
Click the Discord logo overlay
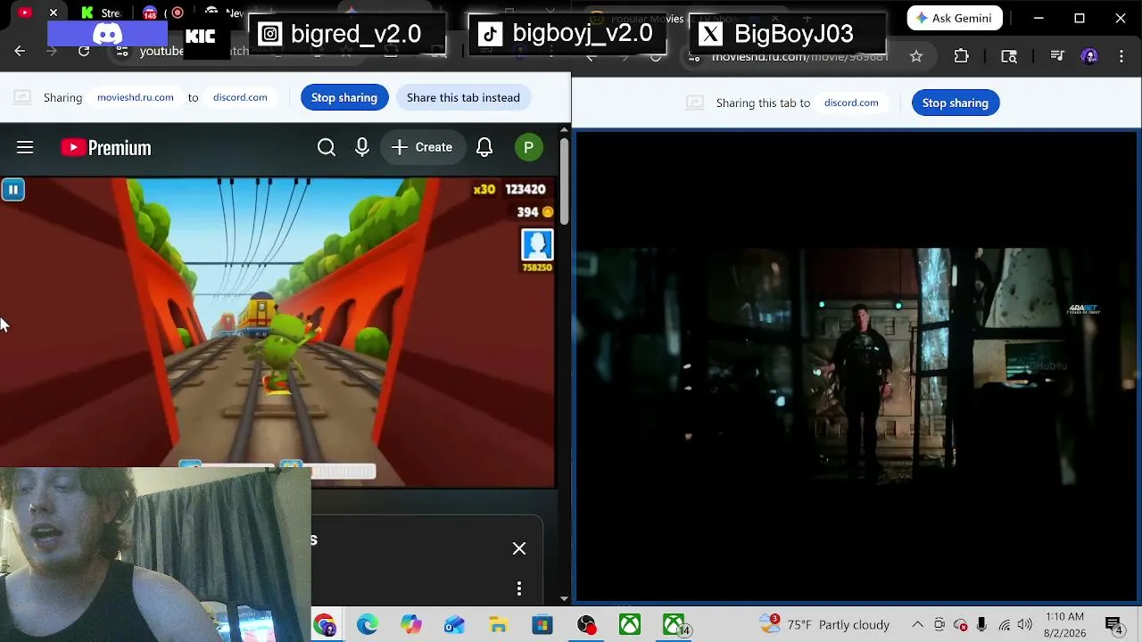pyautogui.click(x=108, y=34)
